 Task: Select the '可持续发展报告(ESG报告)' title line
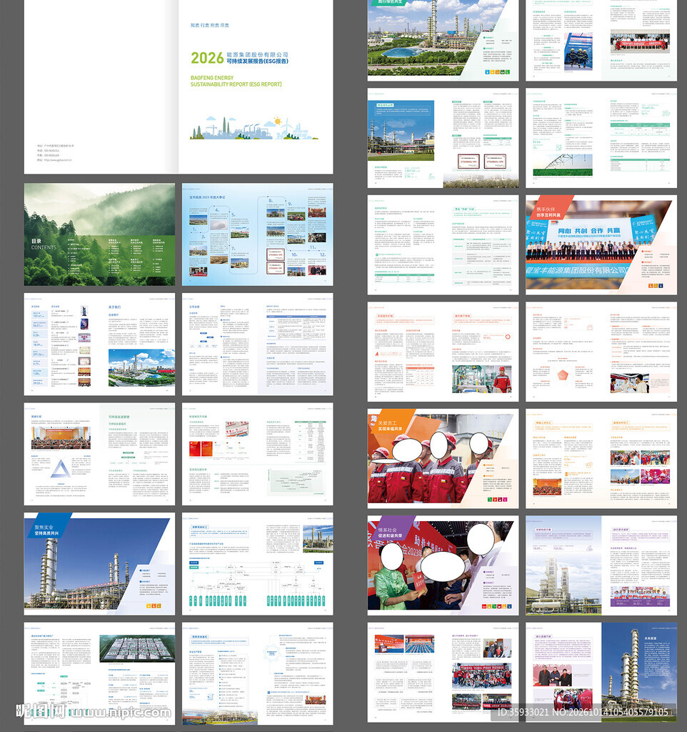258,61
